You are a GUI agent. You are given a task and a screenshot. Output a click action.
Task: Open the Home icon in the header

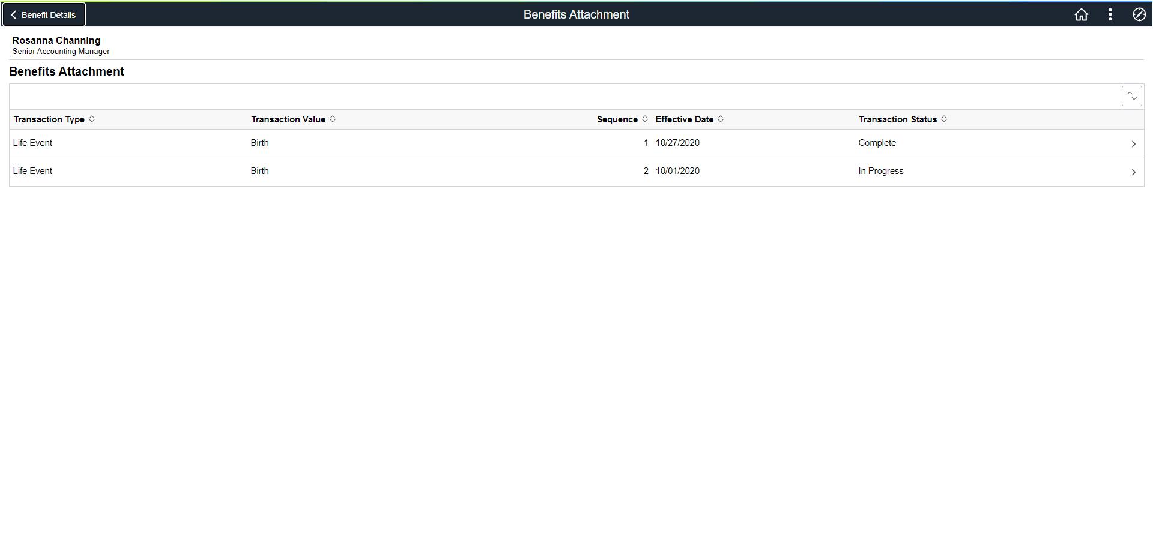(x=1081, y=14)
